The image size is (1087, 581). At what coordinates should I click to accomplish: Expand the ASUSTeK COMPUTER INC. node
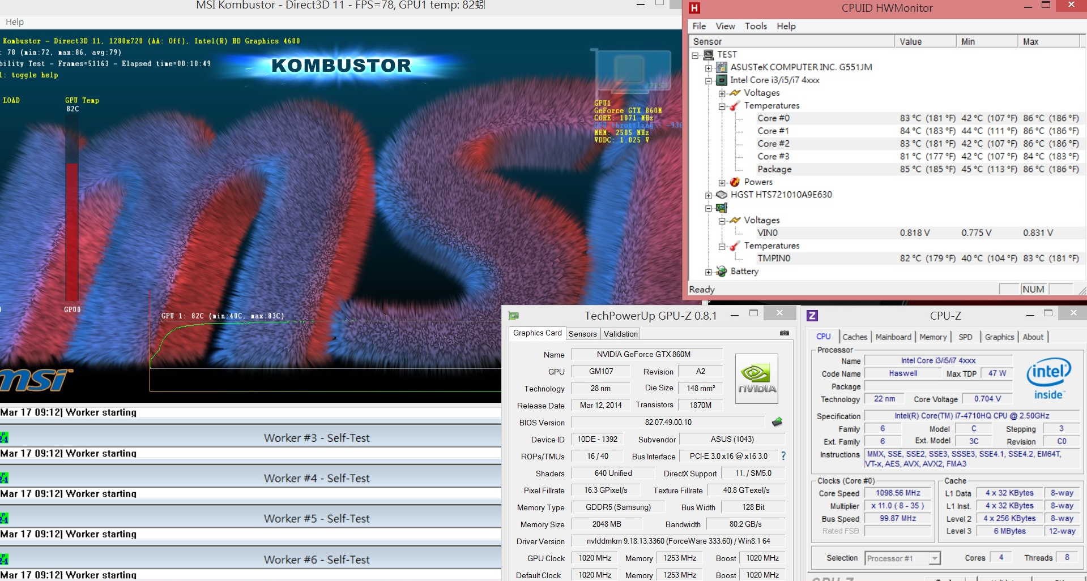tap(709, 68)
